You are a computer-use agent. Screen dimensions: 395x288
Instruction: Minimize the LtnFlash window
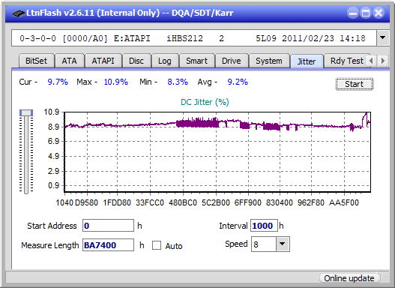[353, 13]
